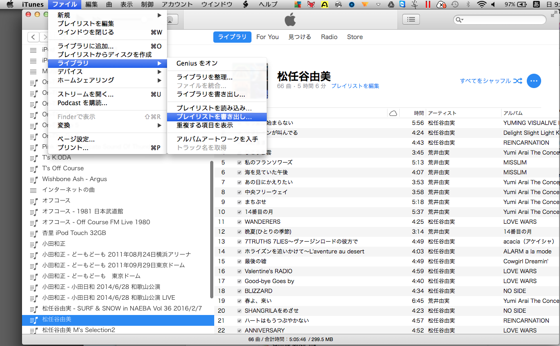Viewport: 560px width, 346px height.
Task: Click the iCloud status column header icon
Action: [393, 113]
